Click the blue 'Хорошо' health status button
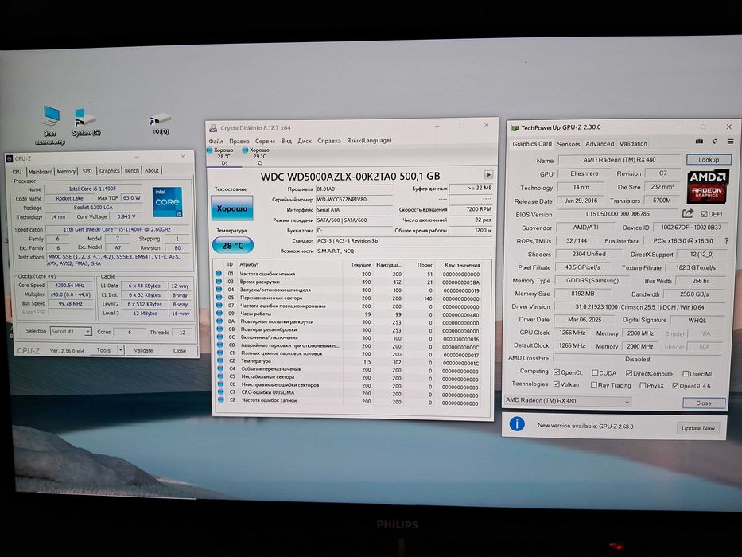Image resolution: width=742 pixels, height=557 pixels. [232, 208]
